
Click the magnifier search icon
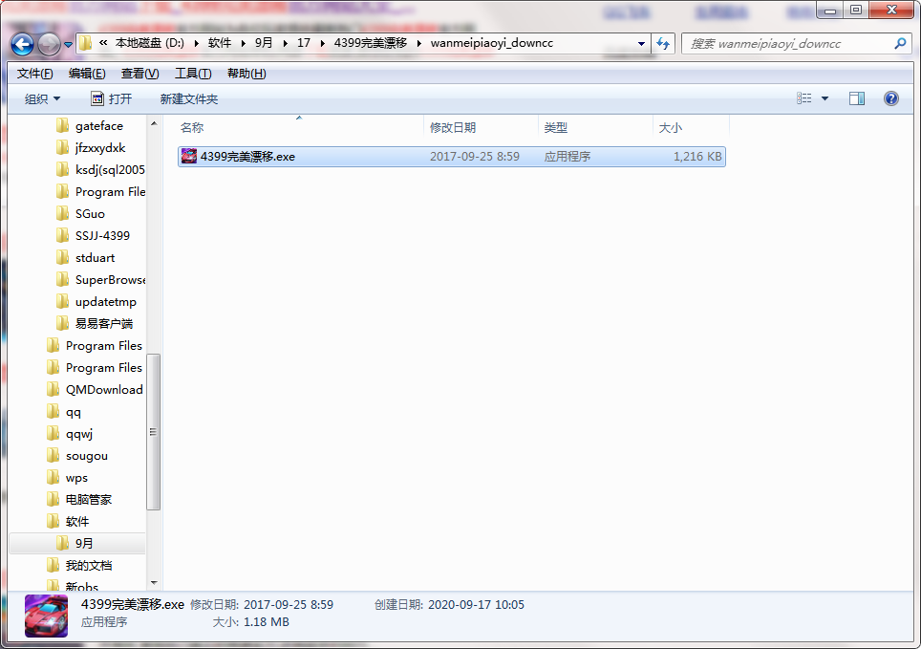(900, 44)
